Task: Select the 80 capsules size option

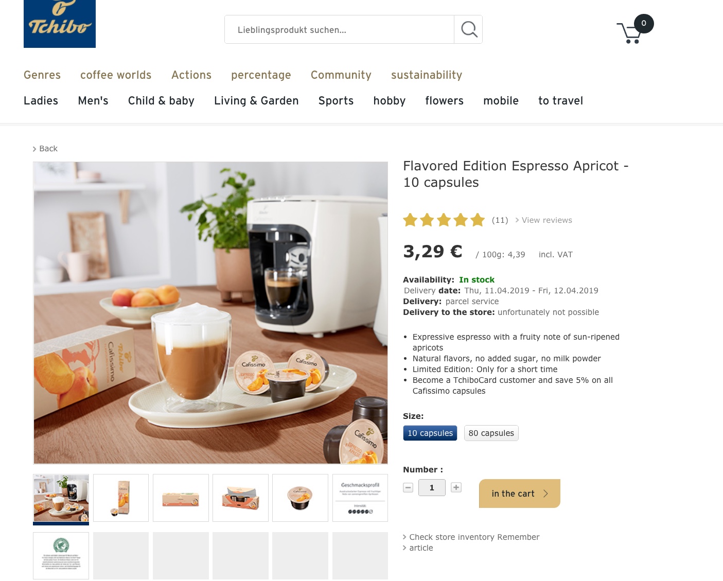Action: click(491, 433)
